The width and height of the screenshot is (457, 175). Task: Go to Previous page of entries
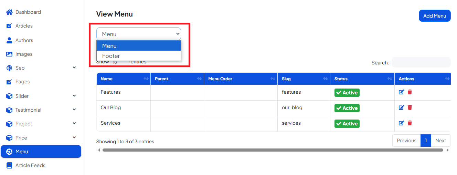[x=406, y=141]
